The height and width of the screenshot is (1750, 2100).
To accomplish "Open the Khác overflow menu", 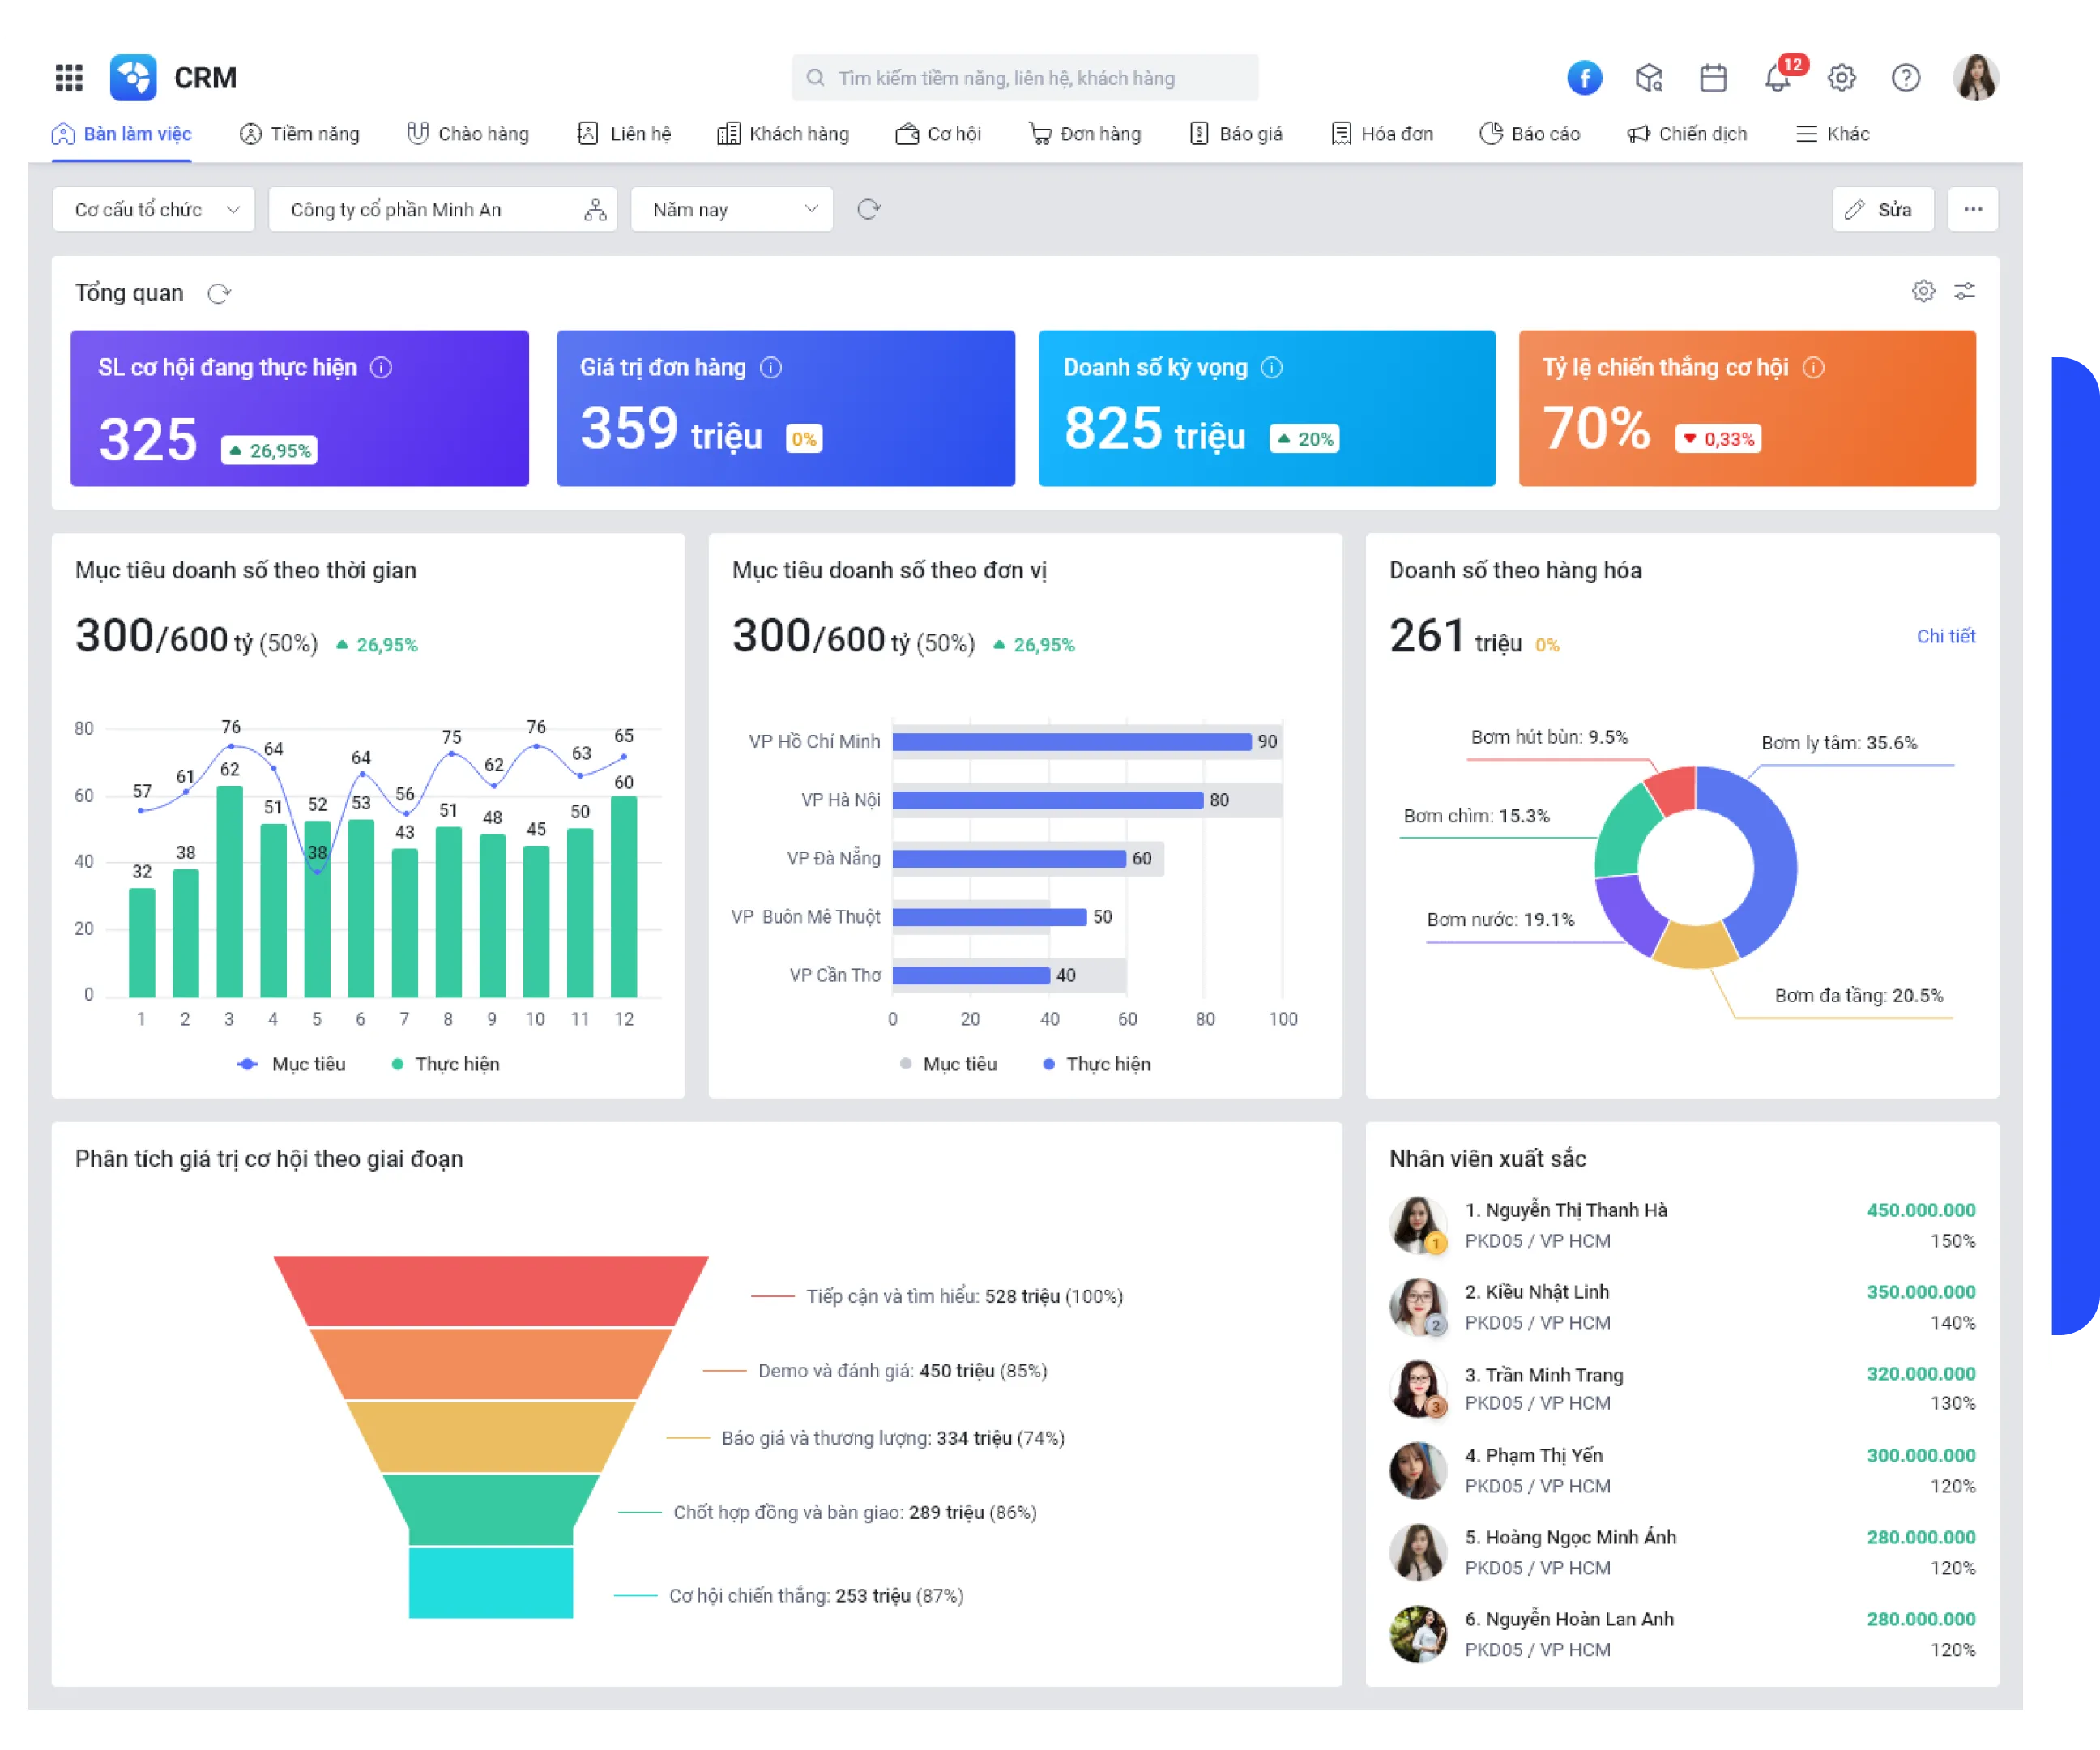I will [x=1833, y=133].
